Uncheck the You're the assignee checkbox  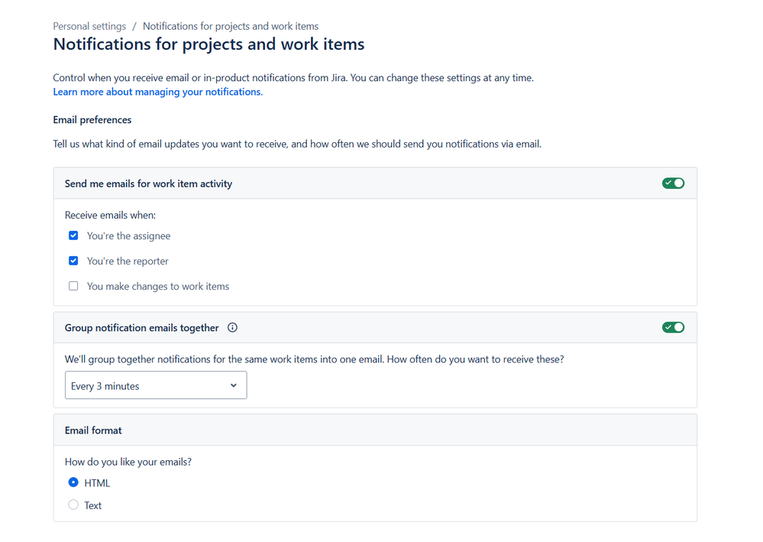pos(73,235)
